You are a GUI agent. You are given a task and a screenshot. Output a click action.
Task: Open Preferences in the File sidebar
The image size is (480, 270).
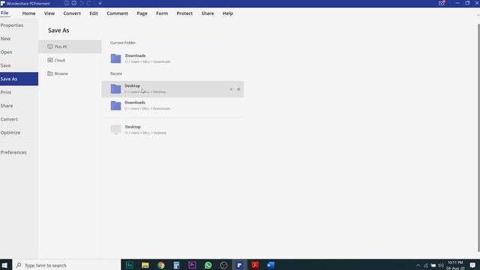pos(19,152)
